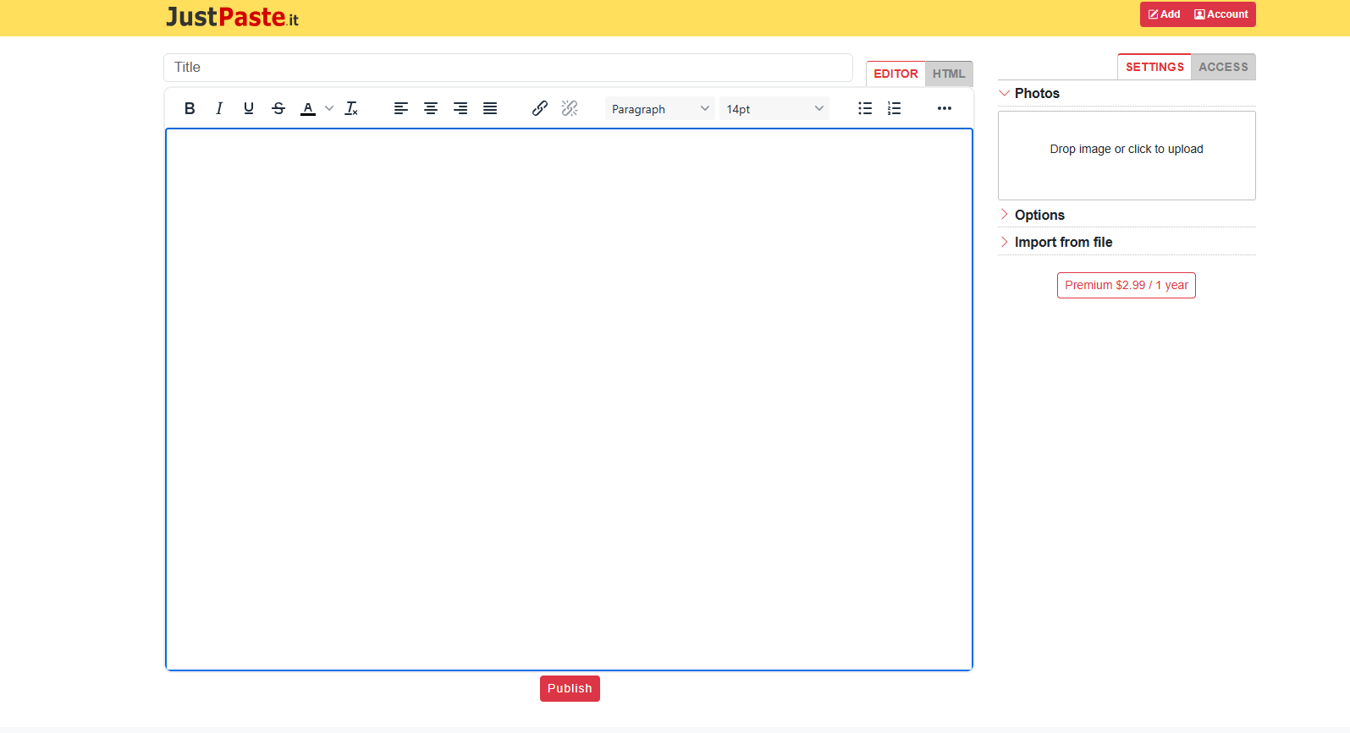Toggle underline formatting
This screenshot has height=733, width=1350.
[x=249, y=108]
